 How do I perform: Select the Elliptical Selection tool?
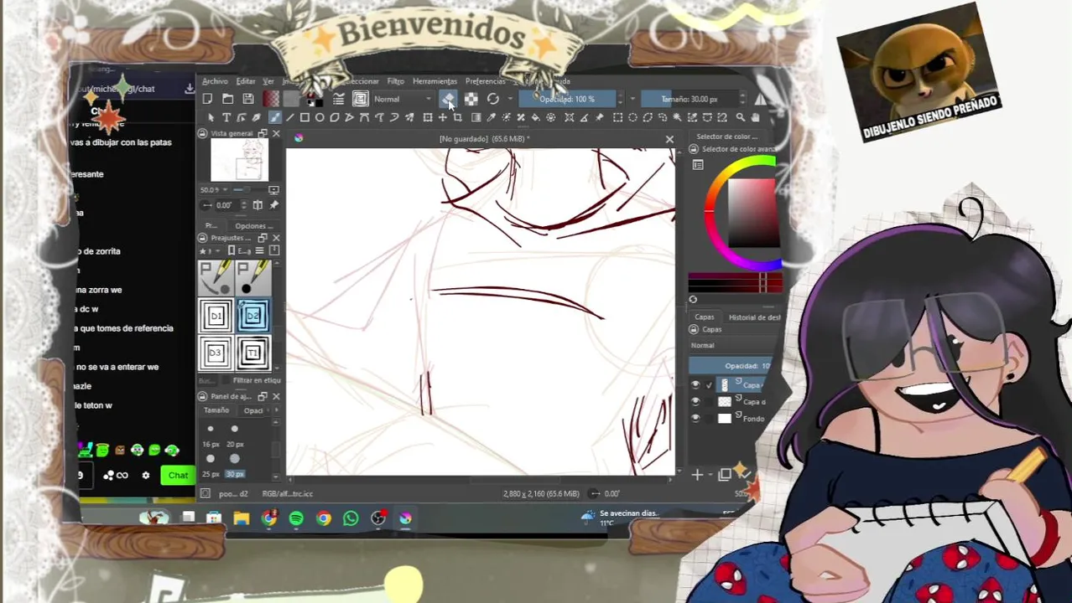pyautogui.click(x=632, y=117)
